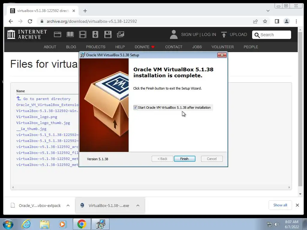The height and width of the screenshot is (230, 307).
Task: Open Windows Media Player on taskbar
Action: click(63, 224)
